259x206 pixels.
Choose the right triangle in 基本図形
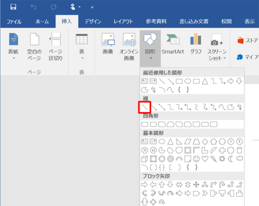point(179,142)
